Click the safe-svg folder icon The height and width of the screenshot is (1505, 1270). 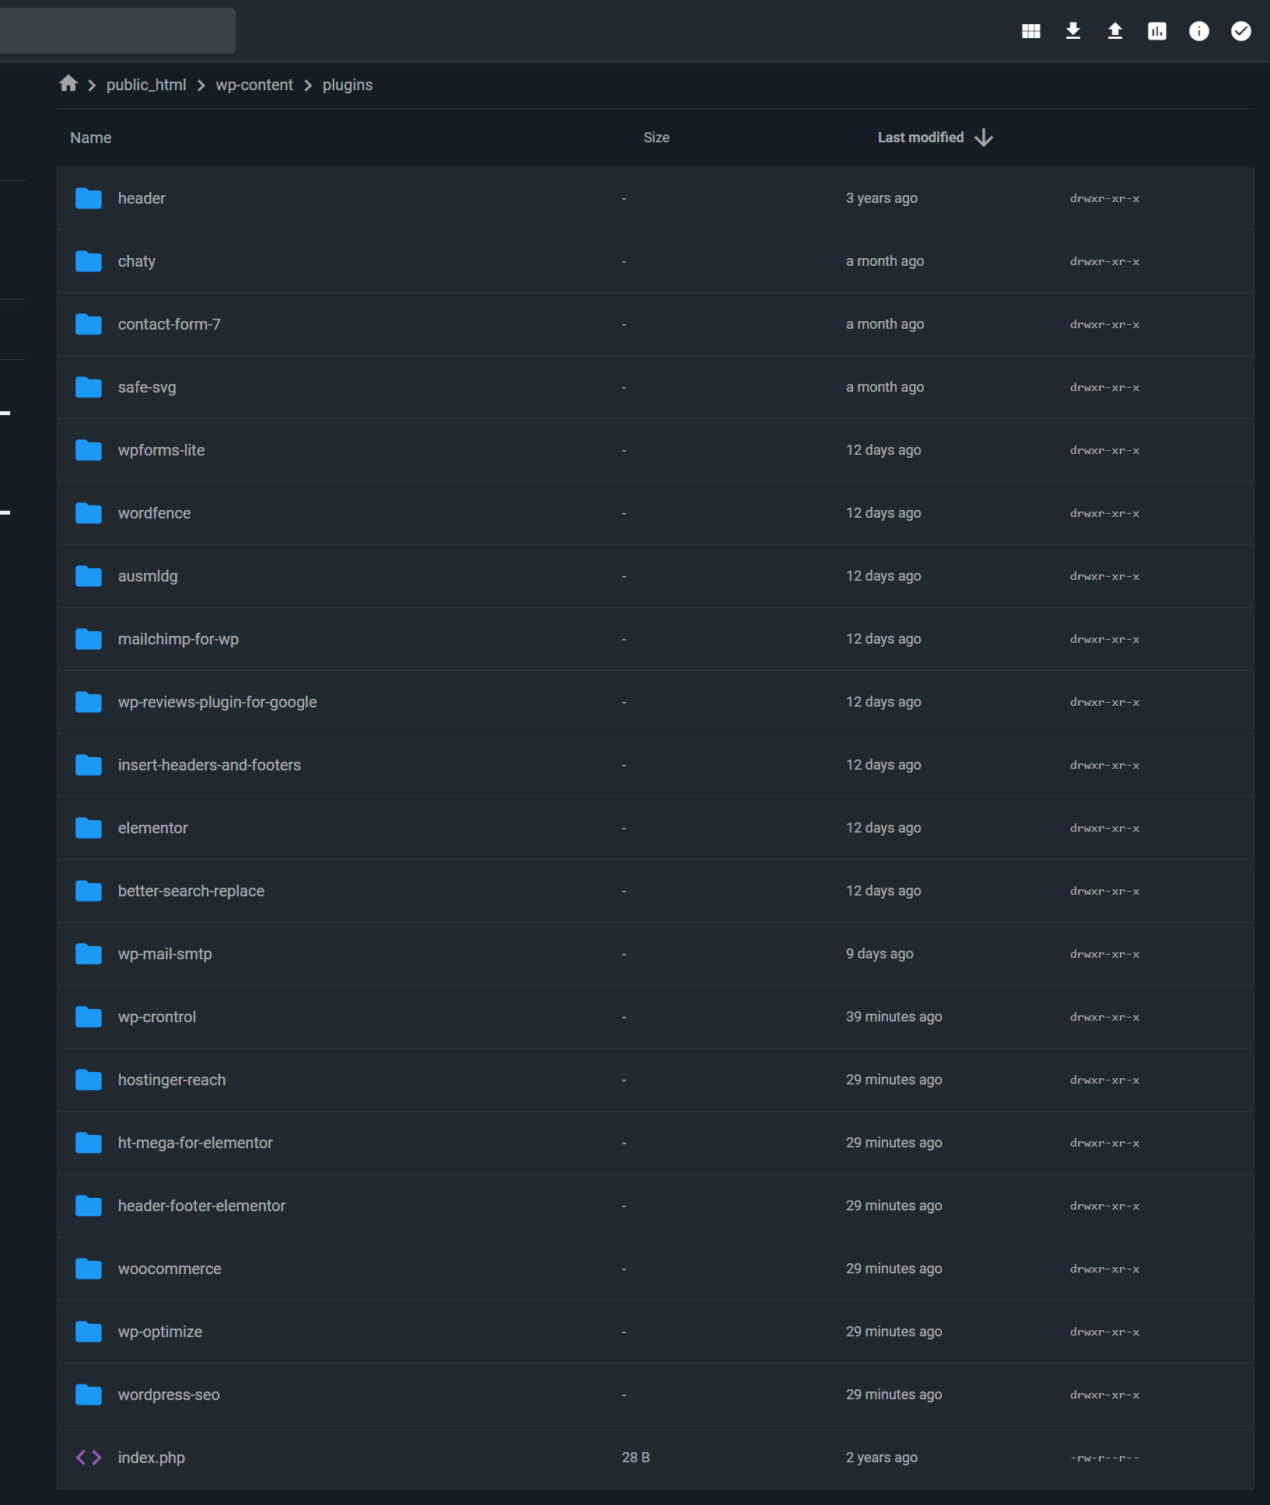pyautogui.click(x=89, y=387)
